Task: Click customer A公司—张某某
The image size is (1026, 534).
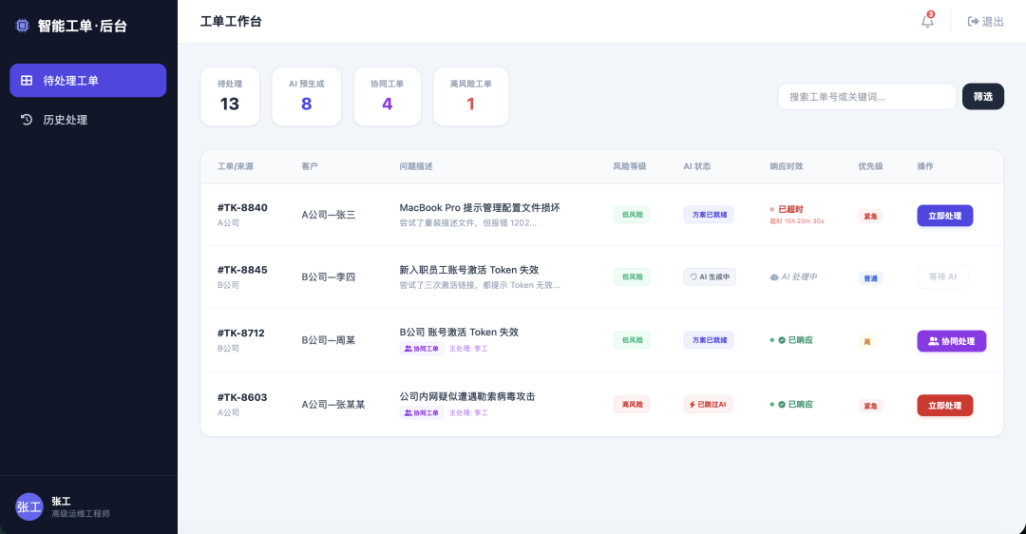Action: [x=333, y=405]
